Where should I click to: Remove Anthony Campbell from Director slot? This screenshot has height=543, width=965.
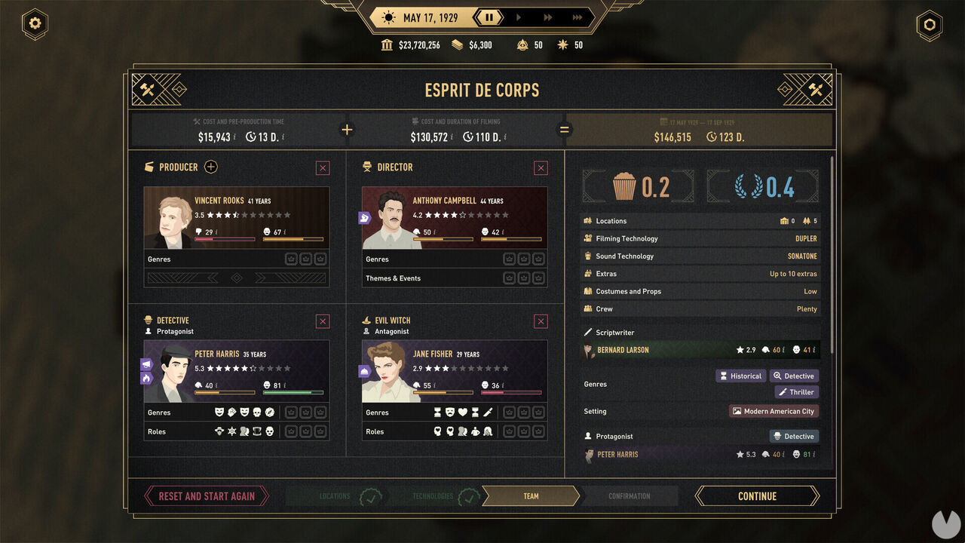[x=541, y=168]
